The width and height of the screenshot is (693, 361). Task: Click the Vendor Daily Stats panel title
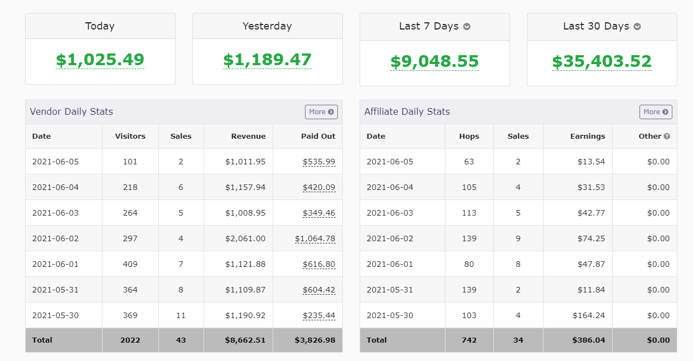71,112
